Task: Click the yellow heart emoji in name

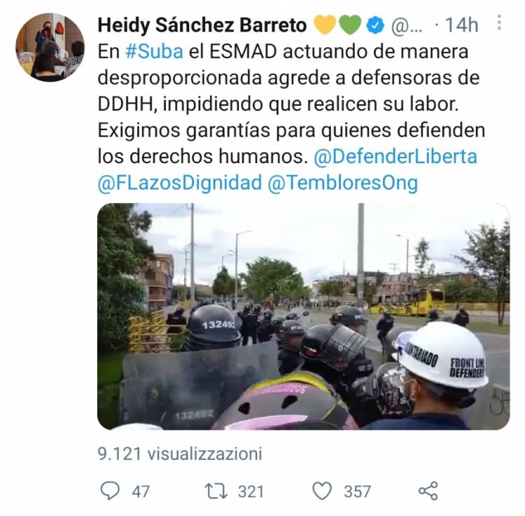Action: pyautogui.click(x=325, y=25)
